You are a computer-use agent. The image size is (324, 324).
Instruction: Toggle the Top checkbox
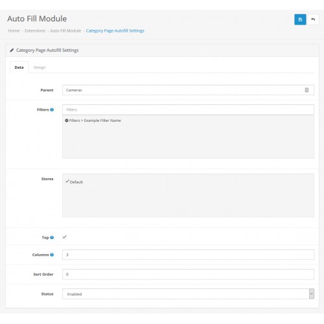point(64,237)
